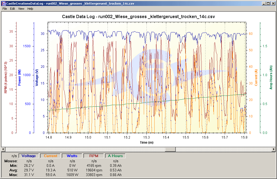Maximize the CastleCreationsDataLog window
The image size is (277, 179).
coord(268,4)
